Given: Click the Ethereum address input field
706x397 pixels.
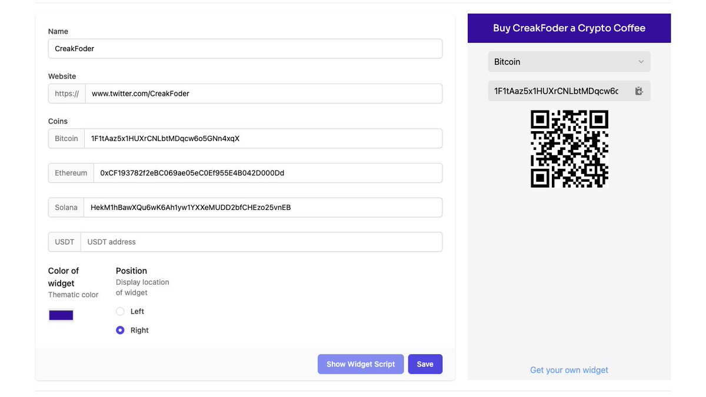Looking at the screenshot, I should pyautogui.click(x=268, y=173).
